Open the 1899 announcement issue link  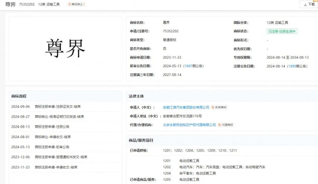tap(292, 66)
